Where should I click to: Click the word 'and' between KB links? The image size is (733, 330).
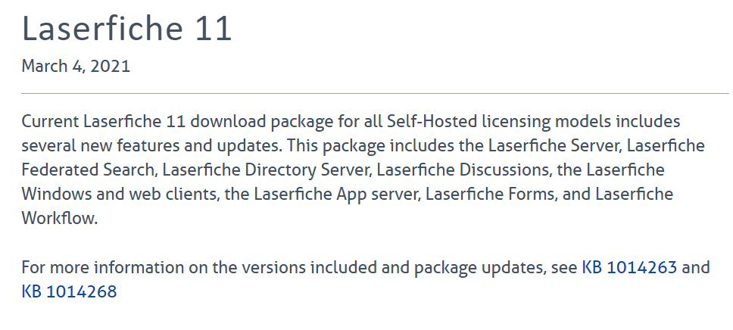[696, 267]
